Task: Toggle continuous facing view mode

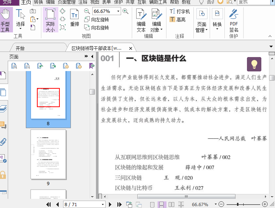Action: 181,204
